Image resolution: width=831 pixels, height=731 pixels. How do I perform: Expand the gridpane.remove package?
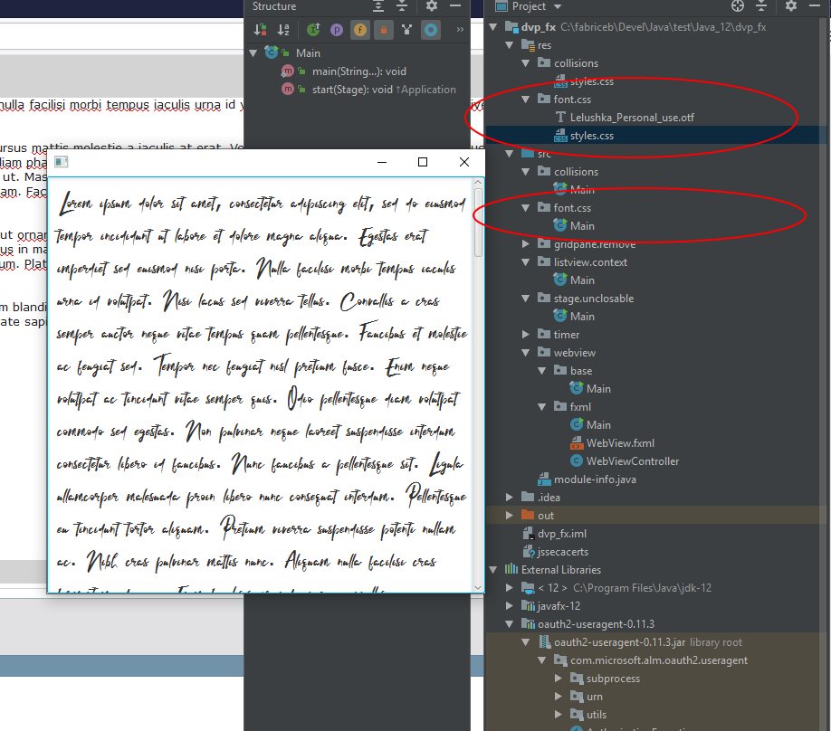tap(526, 243)
